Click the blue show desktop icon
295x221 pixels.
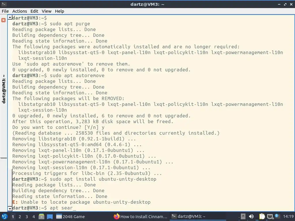[x=50, y=216]
